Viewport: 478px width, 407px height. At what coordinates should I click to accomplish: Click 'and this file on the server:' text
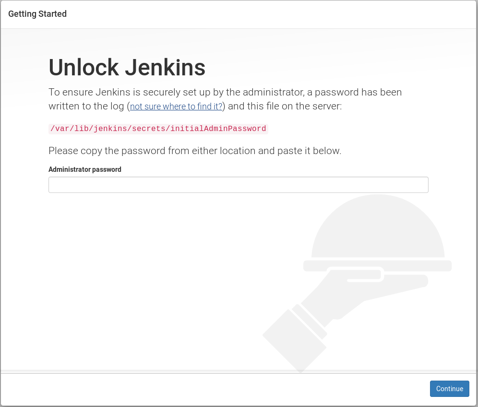285,106
